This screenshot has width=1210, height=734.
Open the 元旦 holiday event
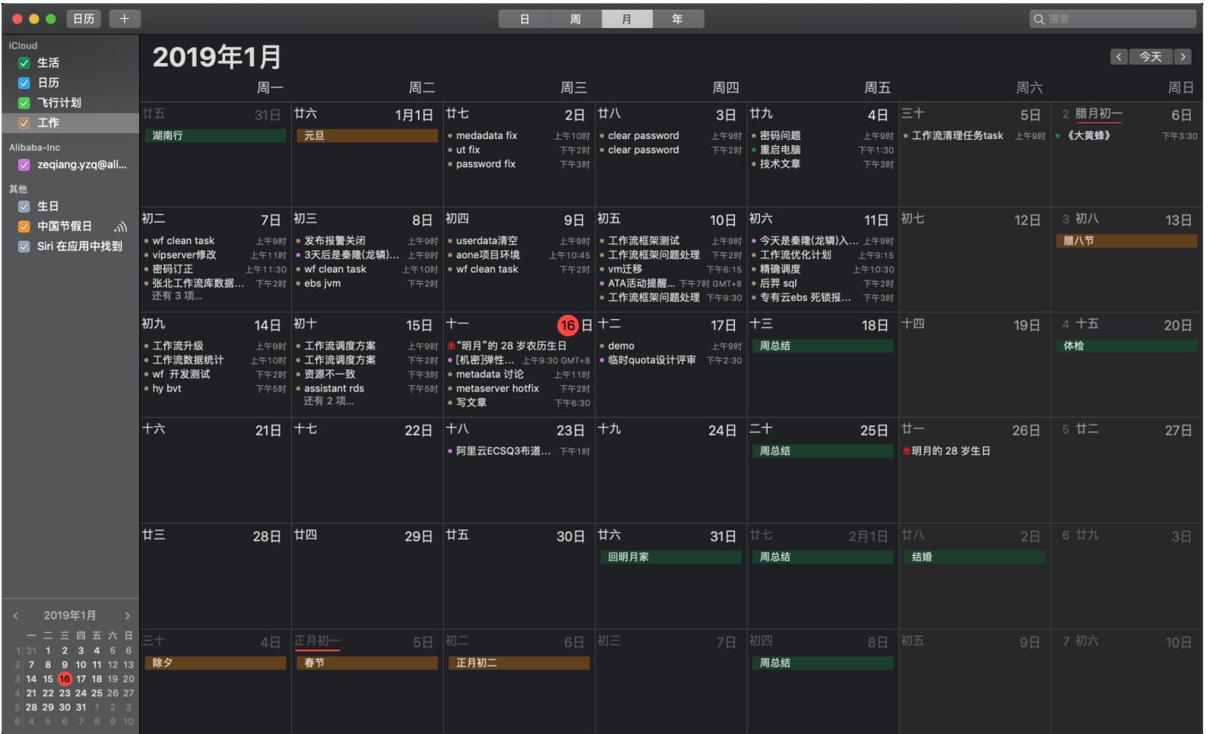click(x=366, y=136)
